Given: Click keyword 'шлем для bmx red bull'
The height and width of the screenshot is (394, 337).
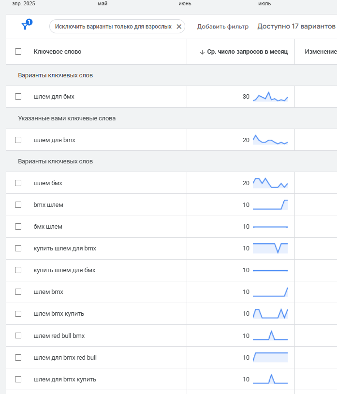Looking at the screenshot, I should pyautogui.click(x=65, y=358).
